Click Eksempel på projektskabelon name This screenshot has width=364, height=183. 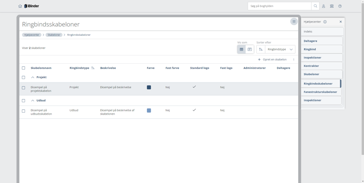click(x=41, y=89)
